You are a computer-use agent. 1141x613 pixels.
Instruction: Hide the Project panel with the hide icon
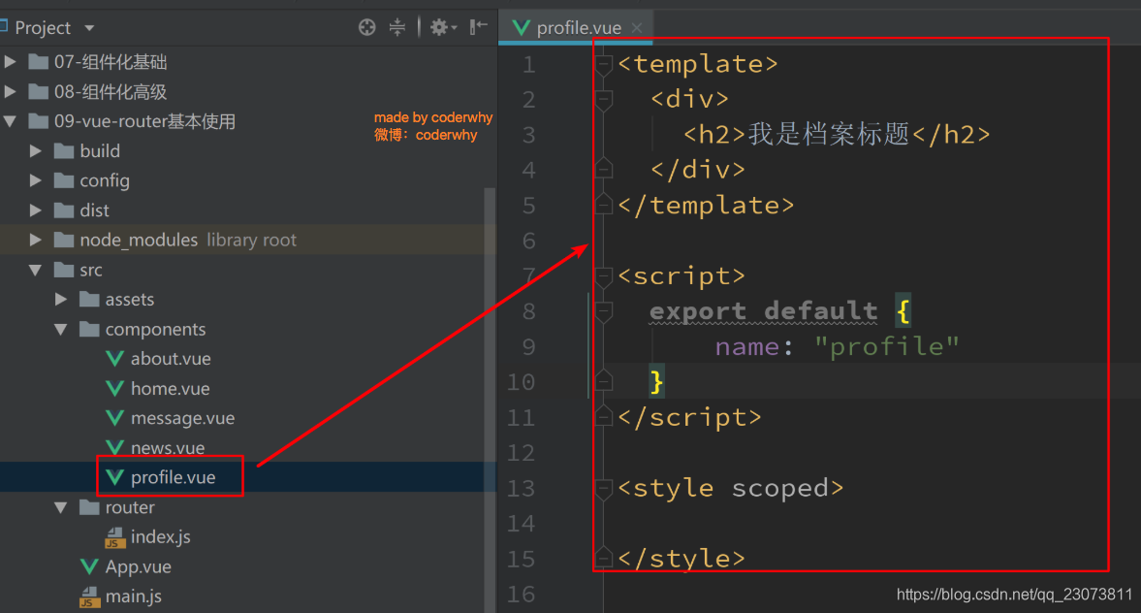478,28
